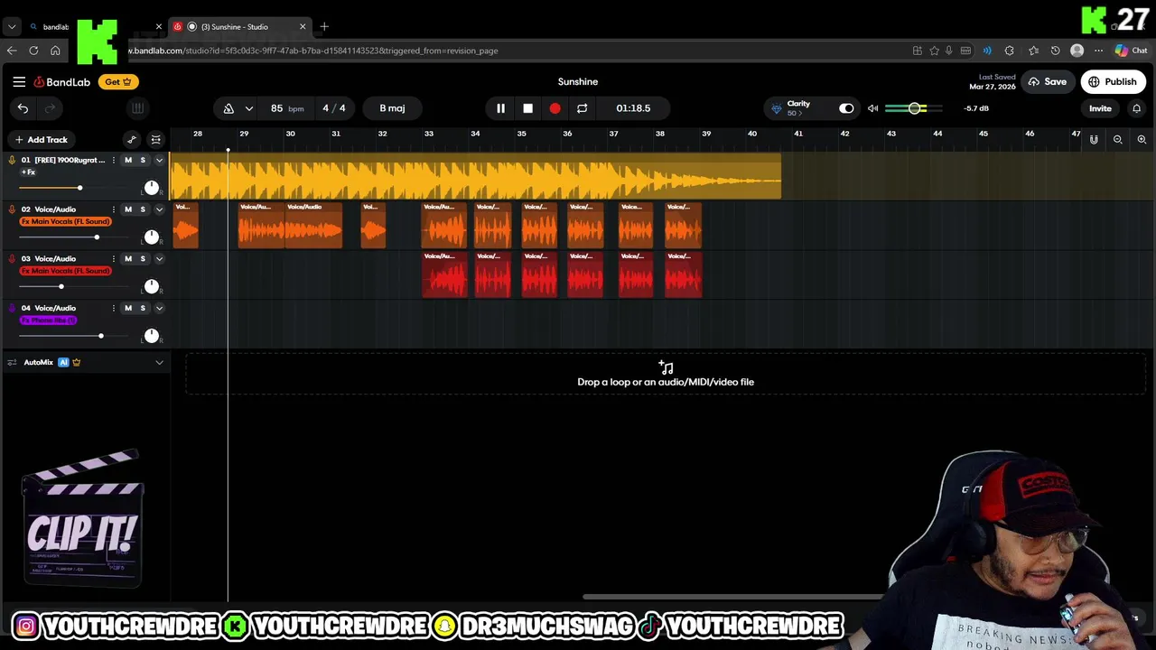Open a new browser tab
The image size is (1156, 650).
point(324,27)
